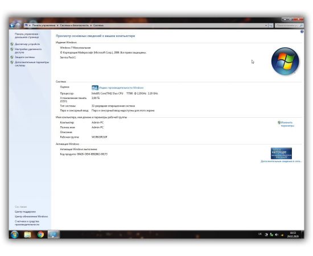Expand arrow before 'Панель управления' breadcrumb
Viewport: 313px width, 256px height.
point(30,26)
